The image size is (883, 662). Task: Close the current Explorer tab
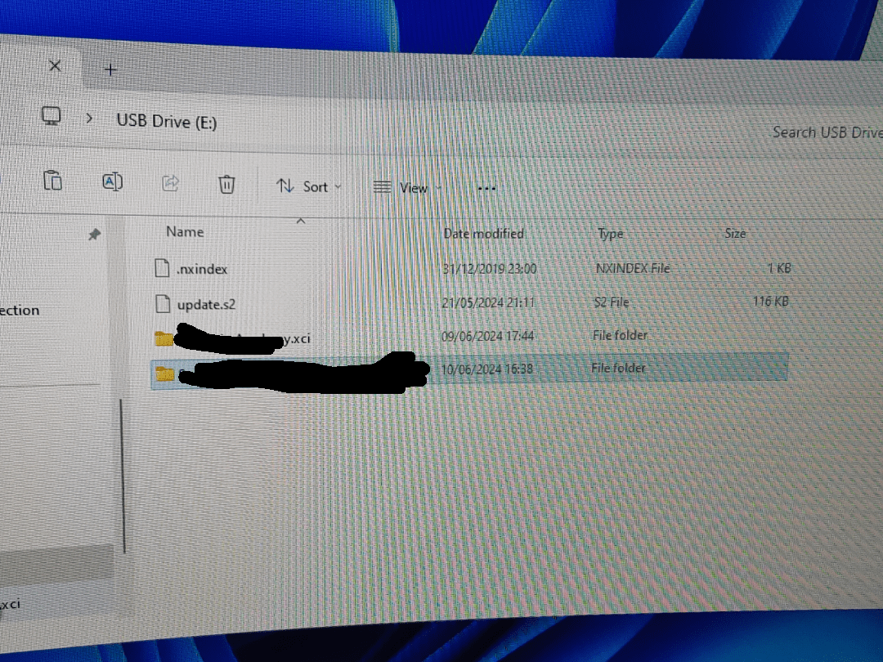(x=55, y=66)
